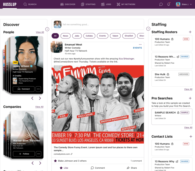Click the lock icon on 100 Humans roster
Viewport: 195px width, 171px height.
(172, 39)
